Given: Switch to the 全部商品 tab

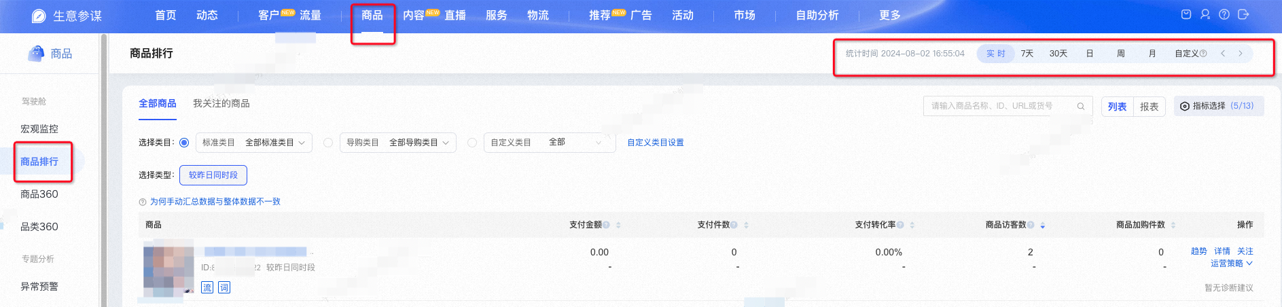Looking at the screenshot, I should [158, 103].
